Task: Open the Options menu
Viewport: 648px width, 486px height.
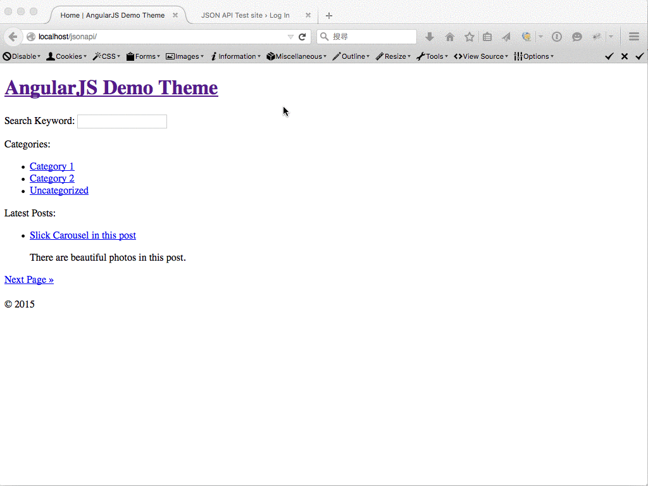Action: pos(533,56)
